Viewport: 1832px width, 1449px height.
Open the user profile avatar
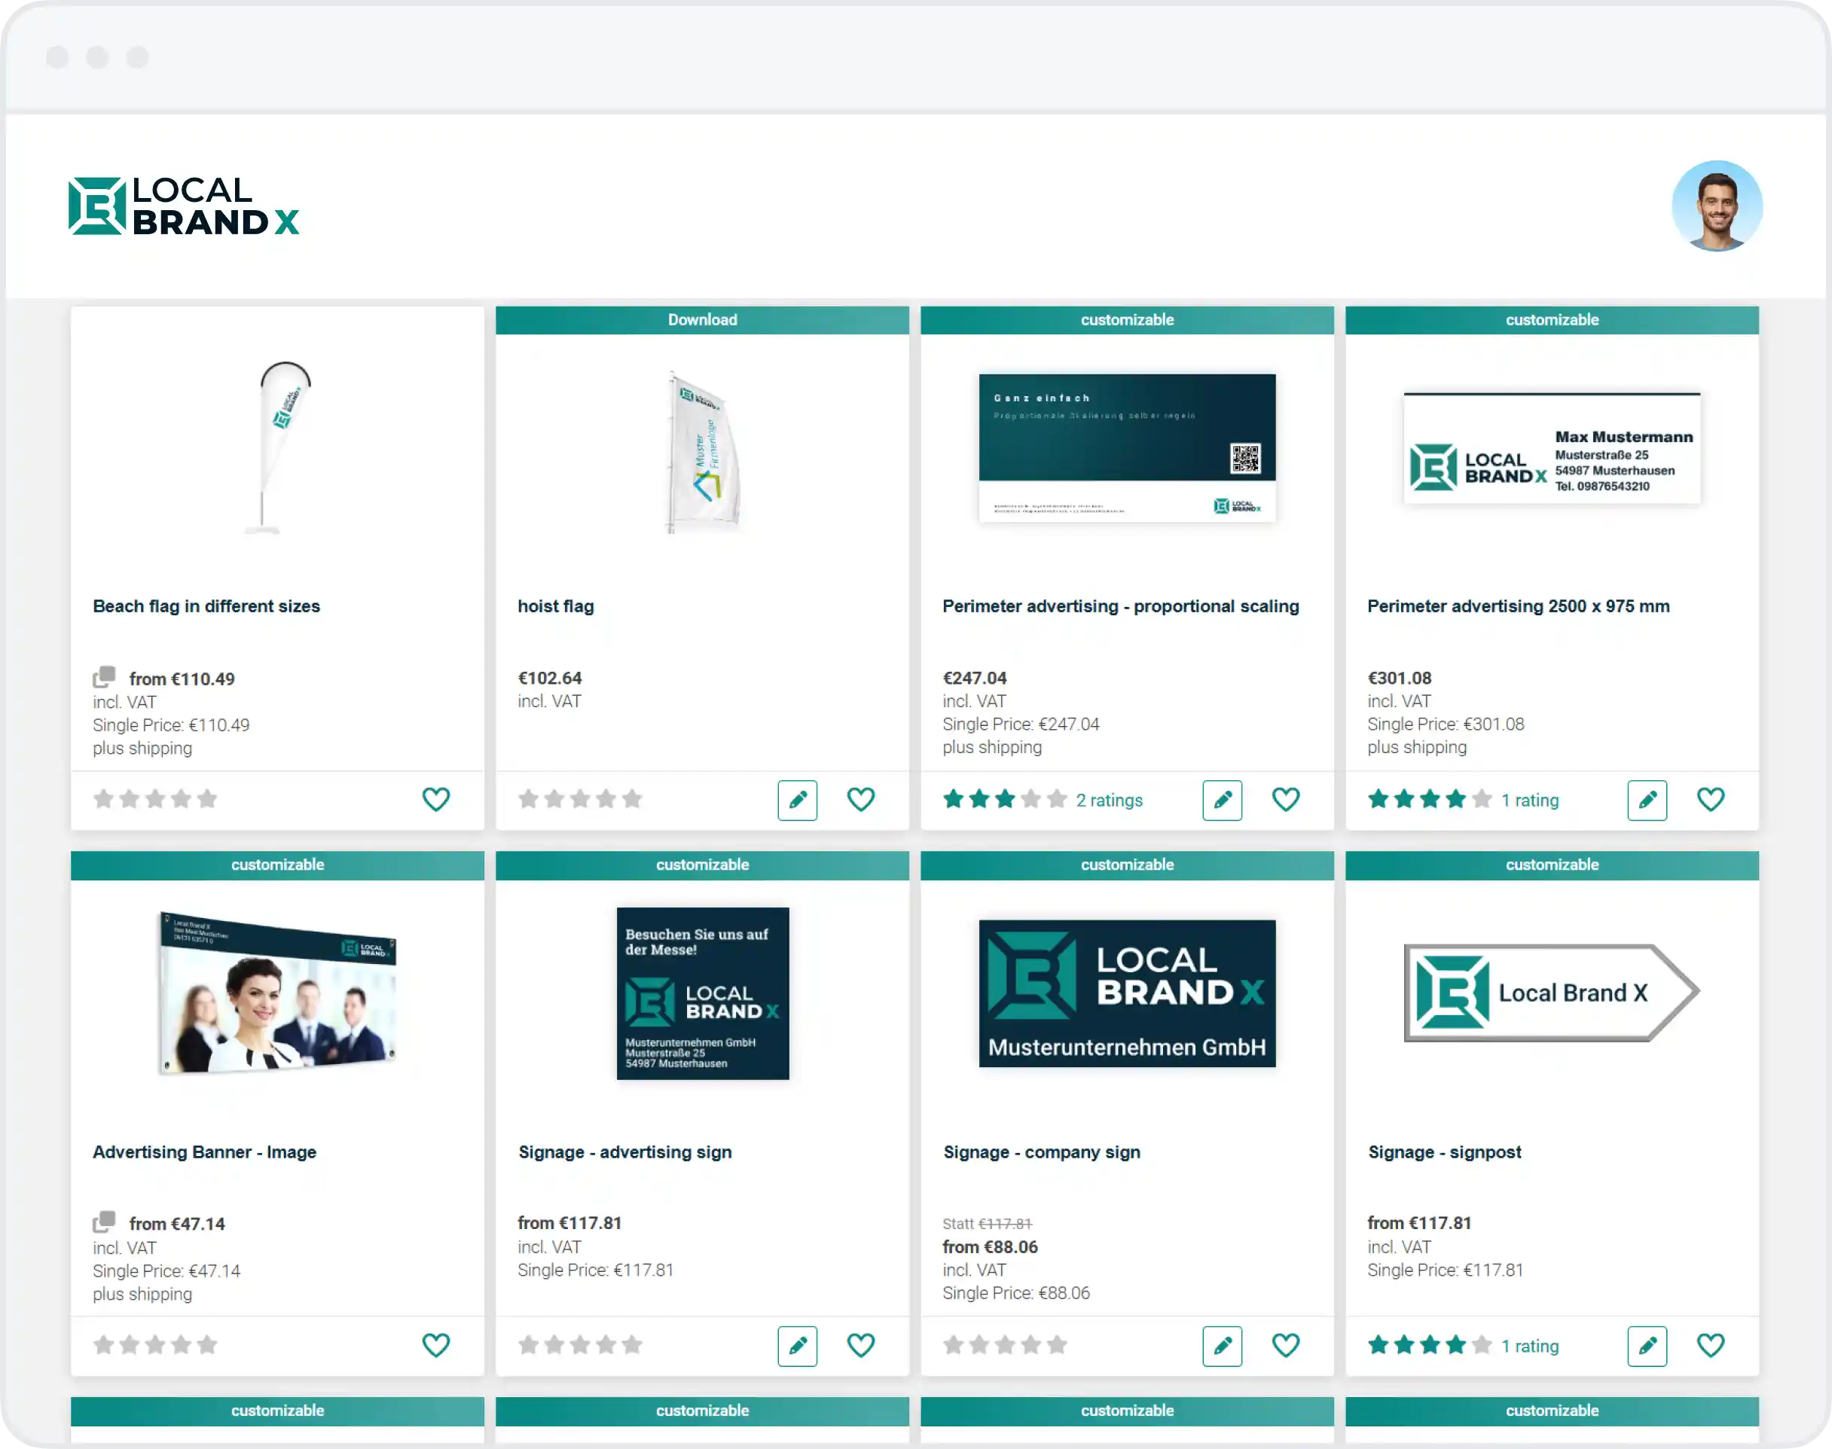[1716, 206]
